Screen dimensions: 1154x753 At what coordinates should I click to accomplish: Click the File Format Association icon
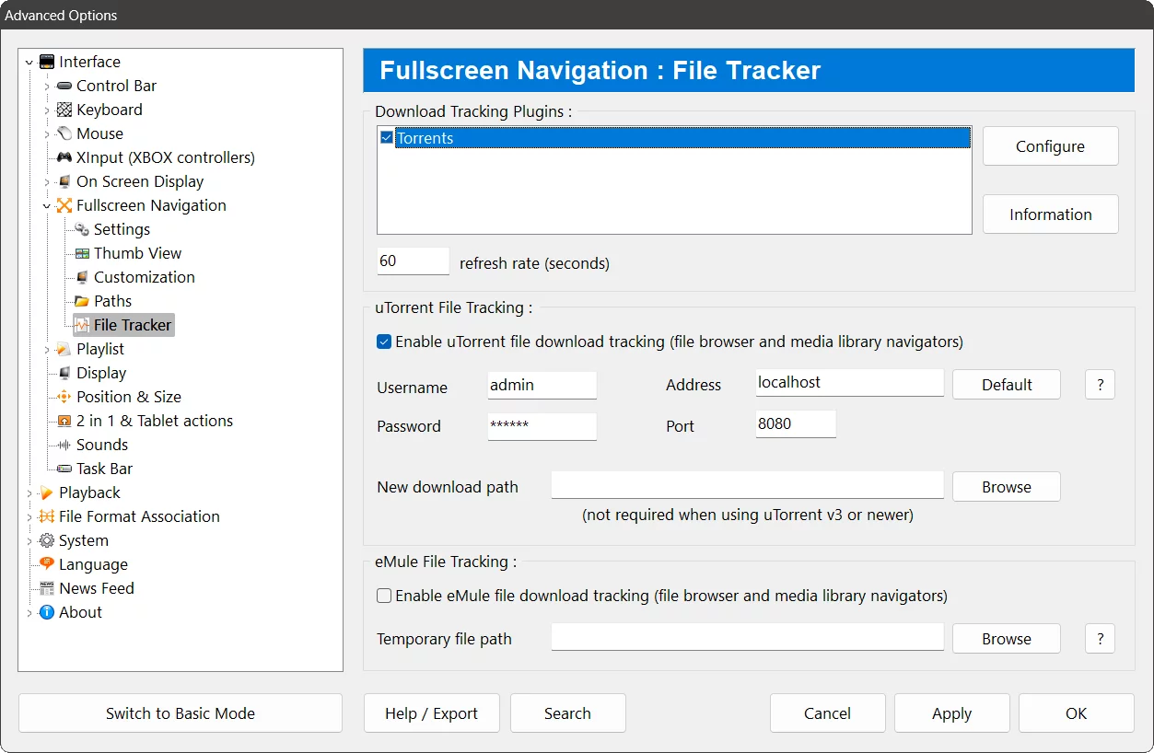pos(47,516)
